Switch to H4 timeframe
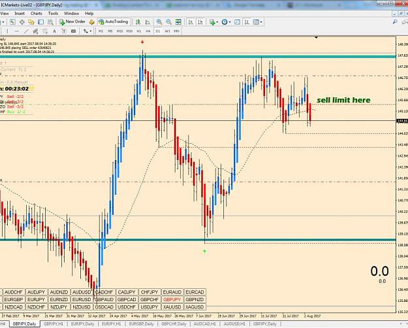Screen dimensions: 408x328 [x=148, y=31]
